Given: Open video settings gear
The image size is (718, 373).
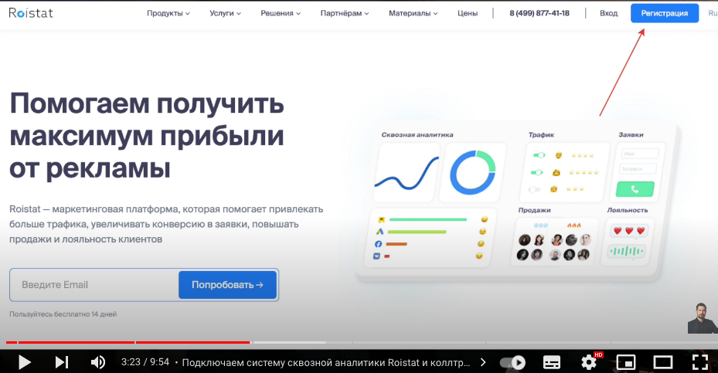Looking at the screenshot, I should (589, 362).
